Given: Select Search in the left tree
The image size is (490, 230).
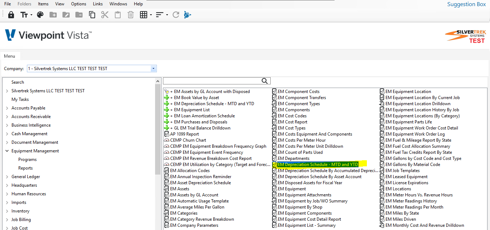Looking at the screenshot, I should click(x=18, y=82).
